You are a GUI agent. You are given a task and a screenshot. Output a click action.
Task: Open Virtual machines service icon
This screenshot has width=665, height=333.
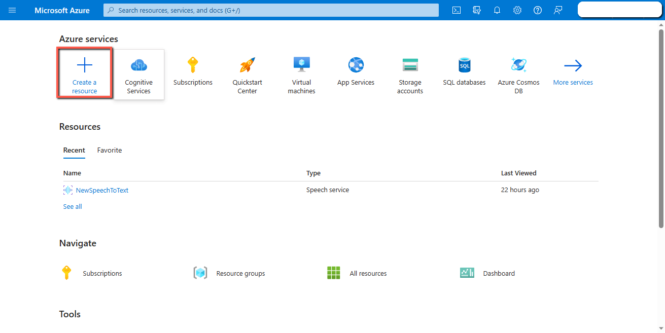coord(301,65)
